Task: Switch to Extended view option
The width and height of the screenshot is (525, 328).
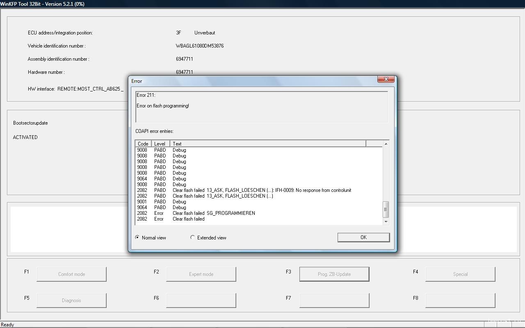Action: pos(193,237)
